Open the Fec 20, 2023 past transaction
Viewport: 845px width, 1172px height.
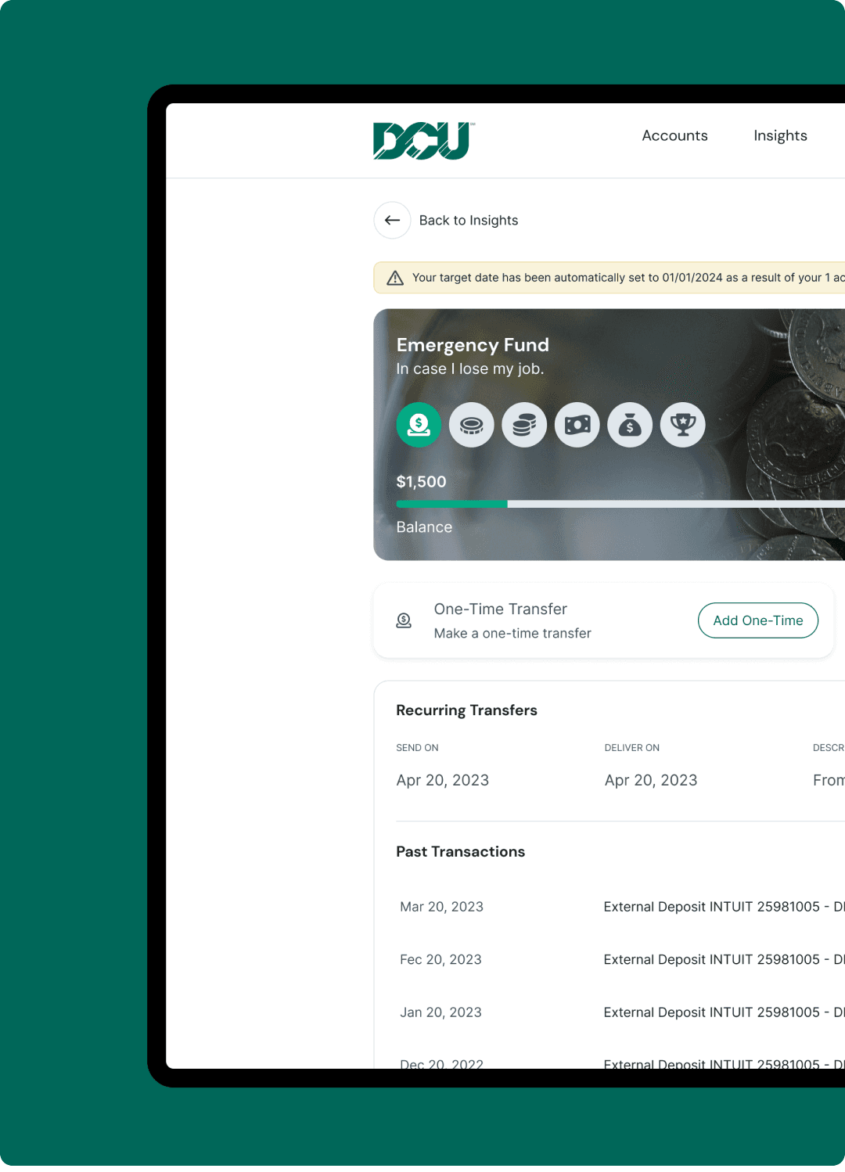[x=440, y=959]
